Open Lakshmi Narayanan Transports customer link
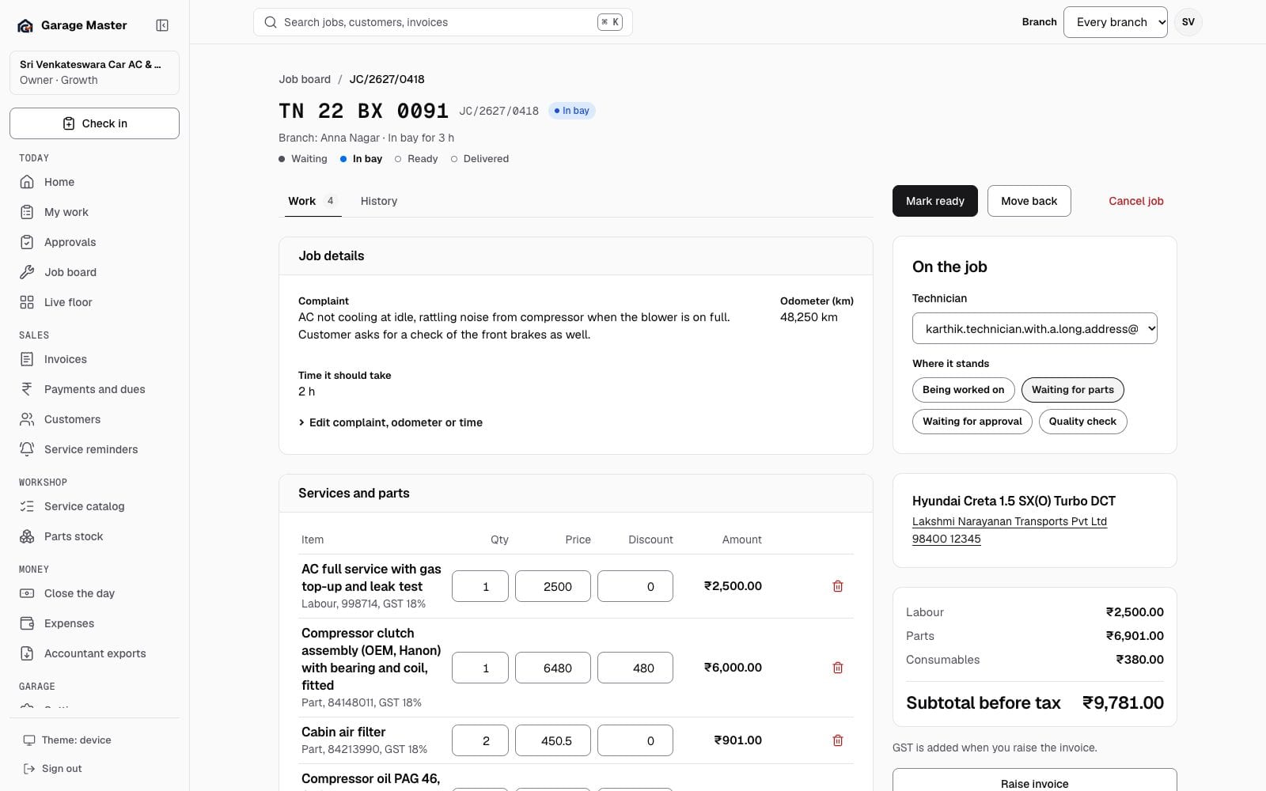Viewport: 1266px width, 791px height. [1009, 522]
